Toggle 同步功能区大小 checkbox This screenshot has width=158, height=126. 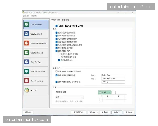pyautogui.click(x=59, y=60)
